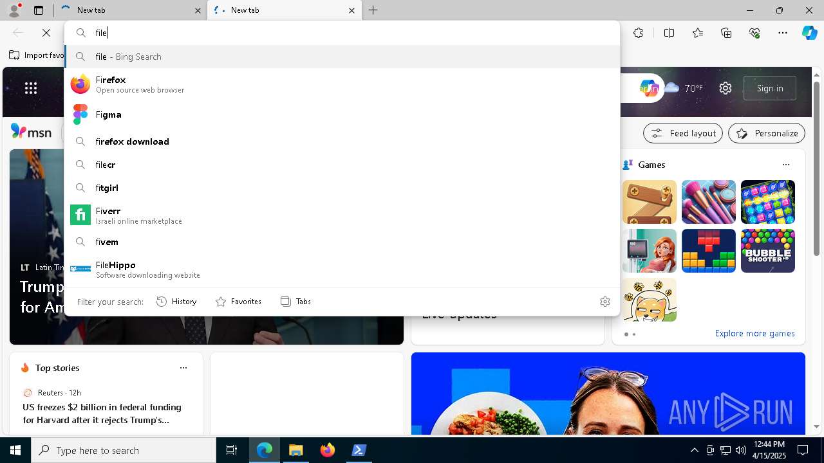The image size is (824, 463).
Task: Click the Personalize button
Action: [x=767, y=133]
